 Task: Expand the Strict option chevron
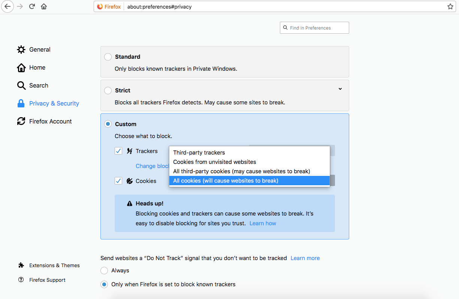coord(340,89)
